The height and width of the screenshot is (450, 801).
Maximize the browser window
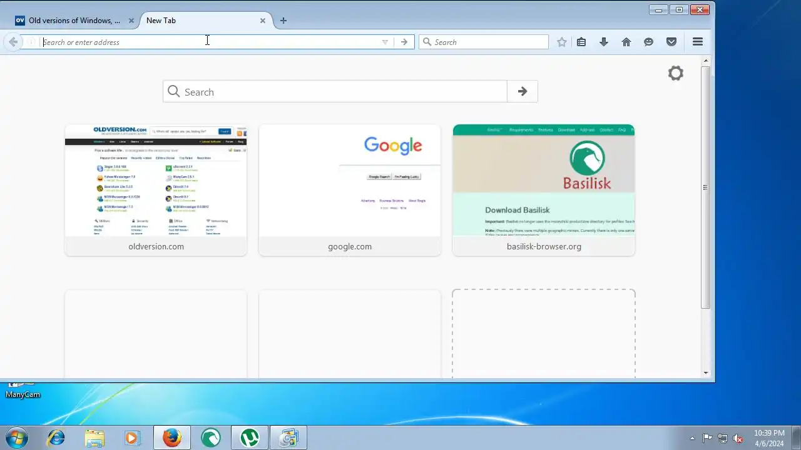click(679, 9)
